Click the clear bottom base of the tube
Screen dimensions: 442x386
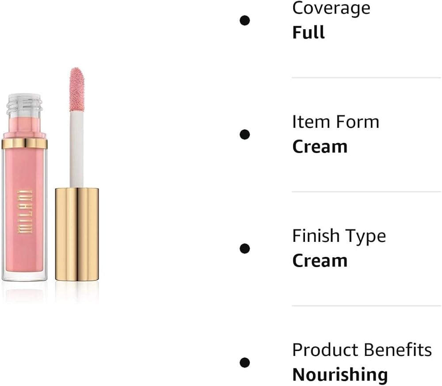click(x=25, y=276)
